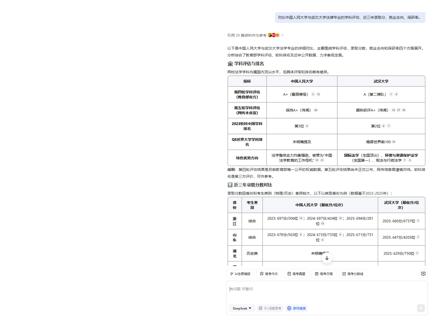Click the 考生类别 column header

click(252, 205)
